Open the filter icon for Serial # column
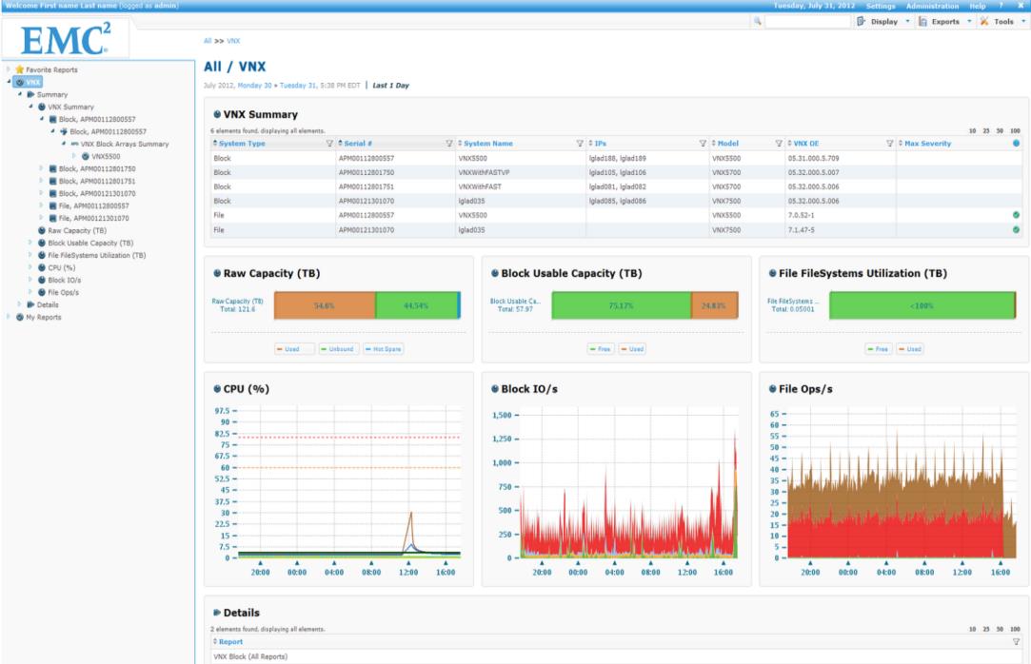This screenshot has height=664, width=1031. (449, 144)
